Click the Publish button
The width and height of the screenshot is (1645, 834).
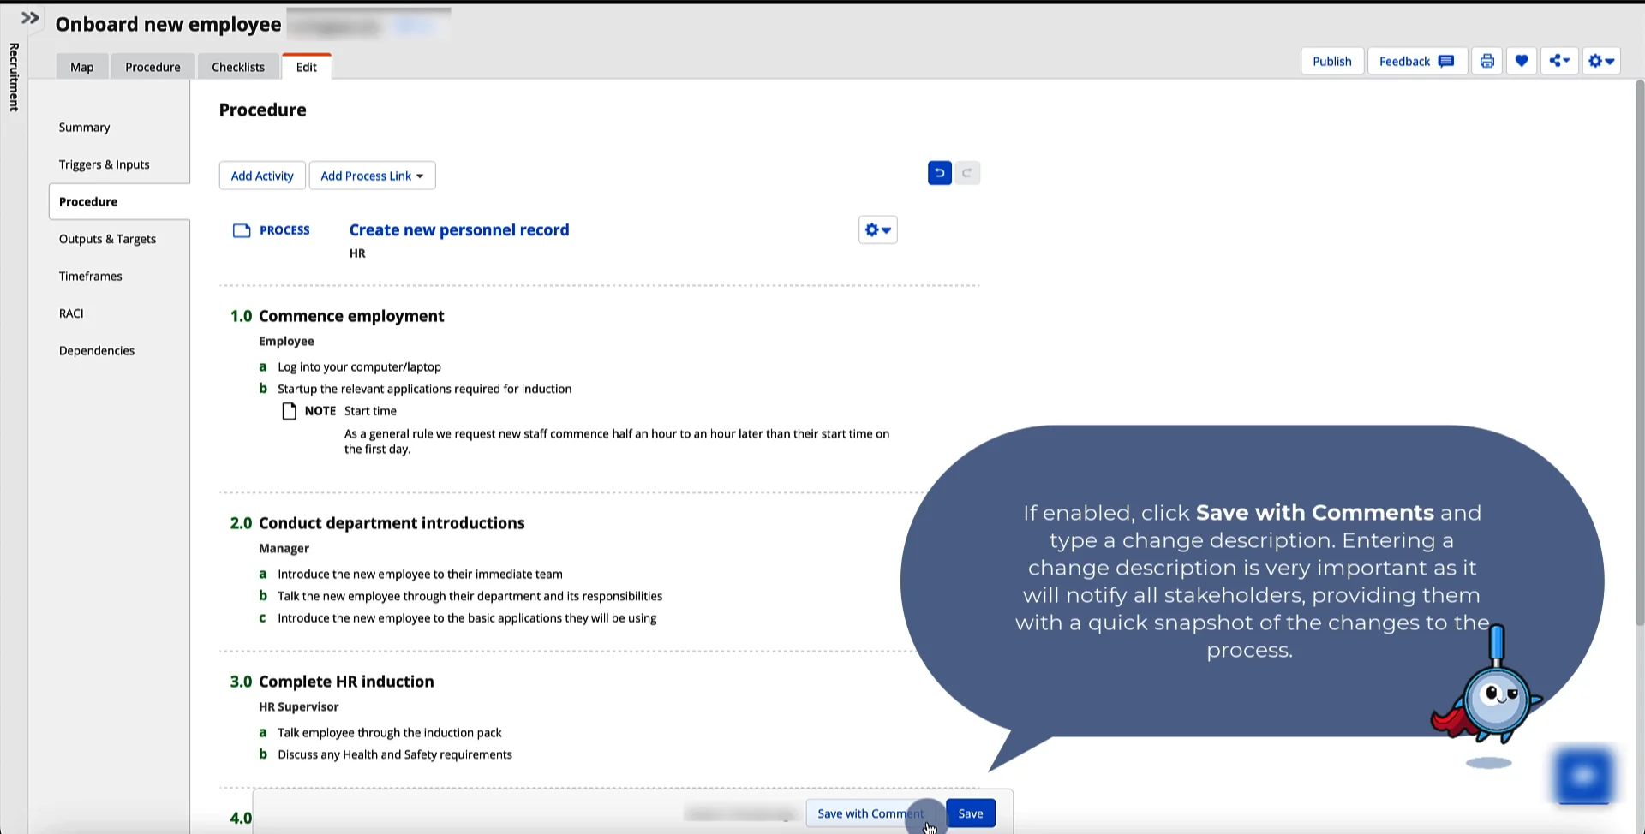point(1332,61)
